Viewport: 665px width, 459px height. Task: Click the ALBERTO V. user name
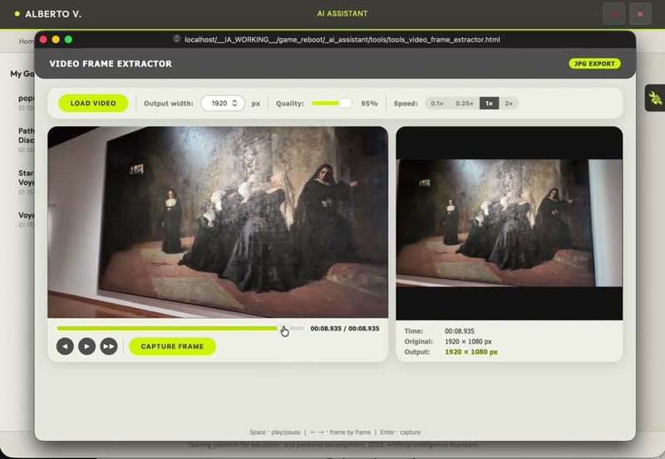(53, 14)
